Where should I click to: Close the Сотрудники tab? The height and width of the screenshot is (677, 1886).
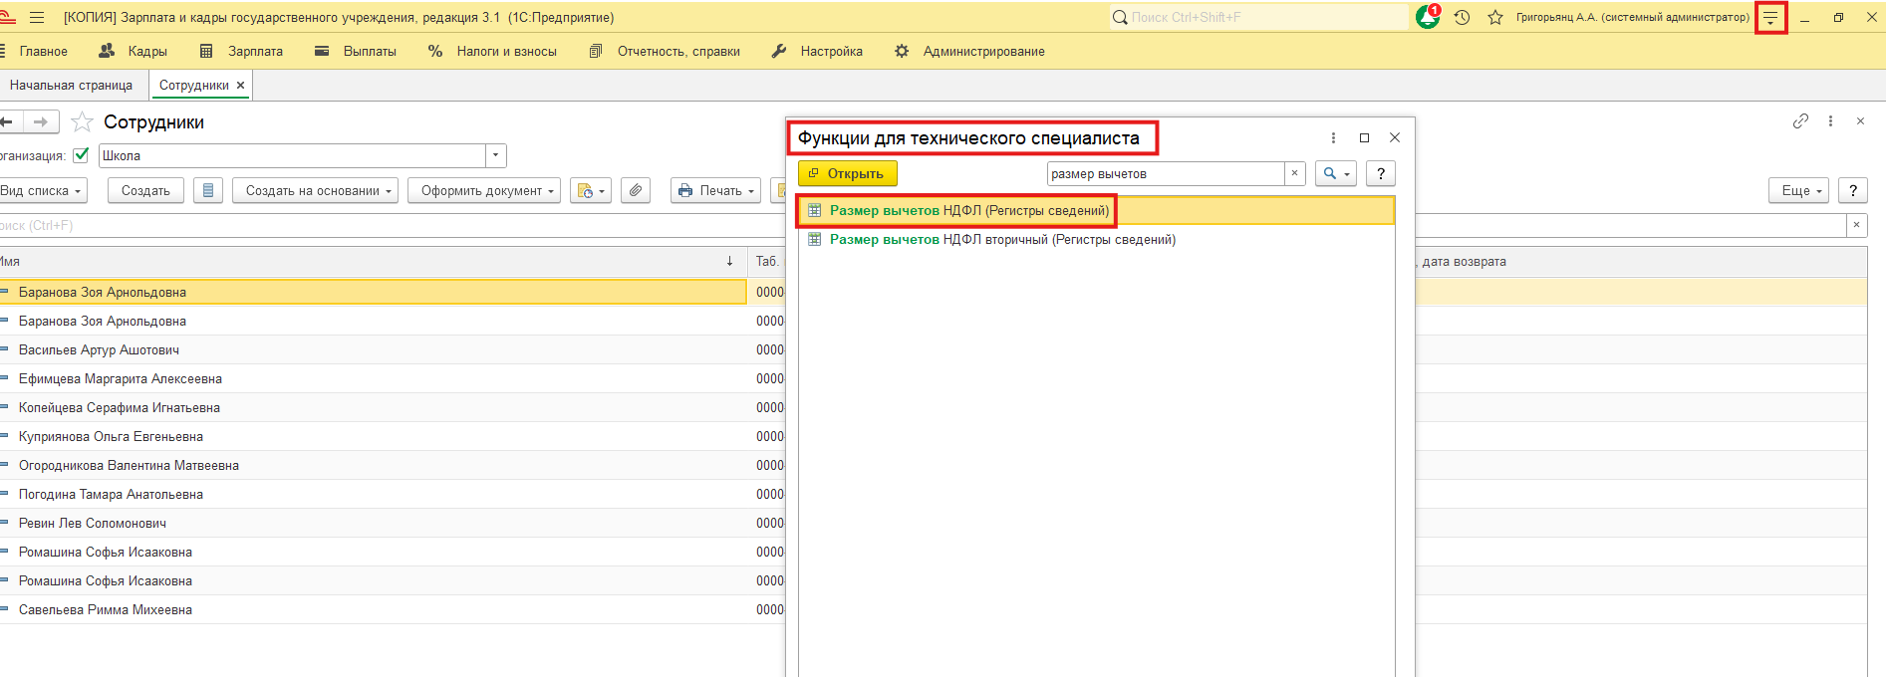click(240, 86)
